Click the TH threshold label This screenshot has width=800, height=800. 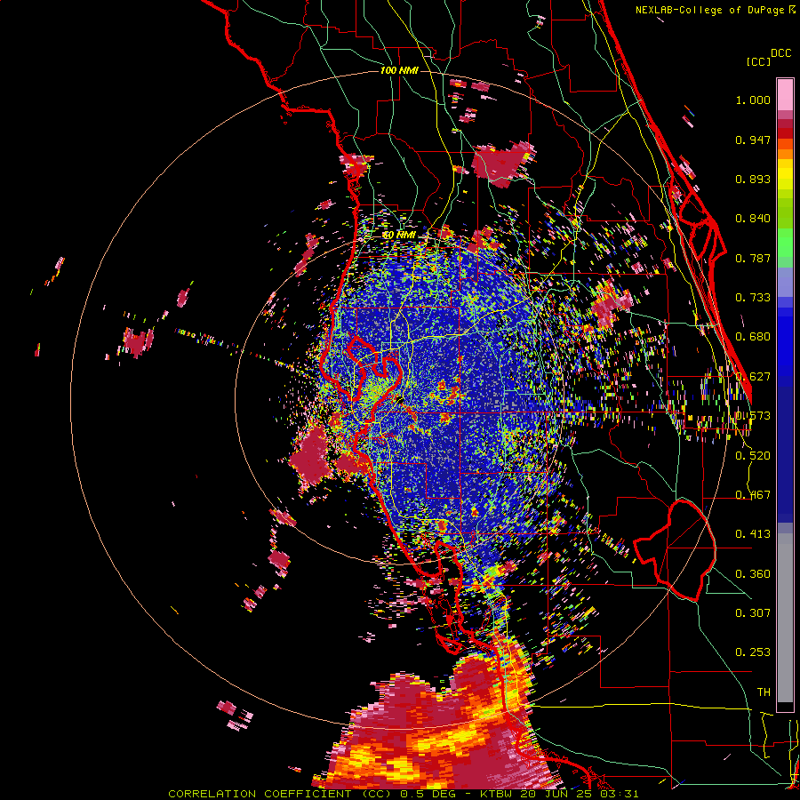pos(764,692)
